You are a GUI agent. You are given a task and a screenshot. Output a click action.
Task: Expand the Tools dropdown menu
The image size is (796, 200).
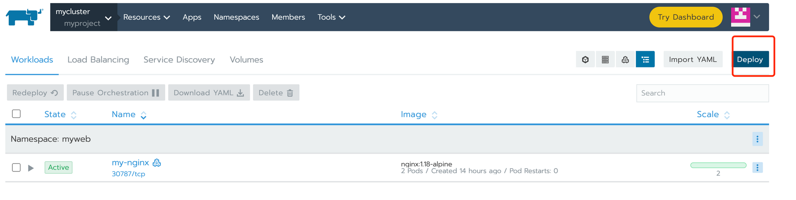point(331,17)
